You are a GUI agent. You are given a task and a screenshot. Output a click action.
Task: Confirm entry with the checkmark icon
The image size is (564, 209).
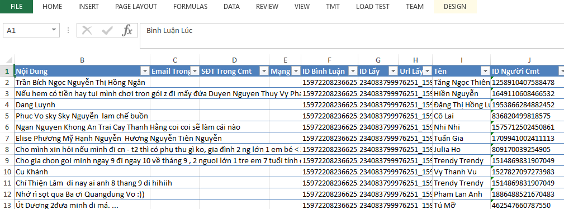pos(107,31)
